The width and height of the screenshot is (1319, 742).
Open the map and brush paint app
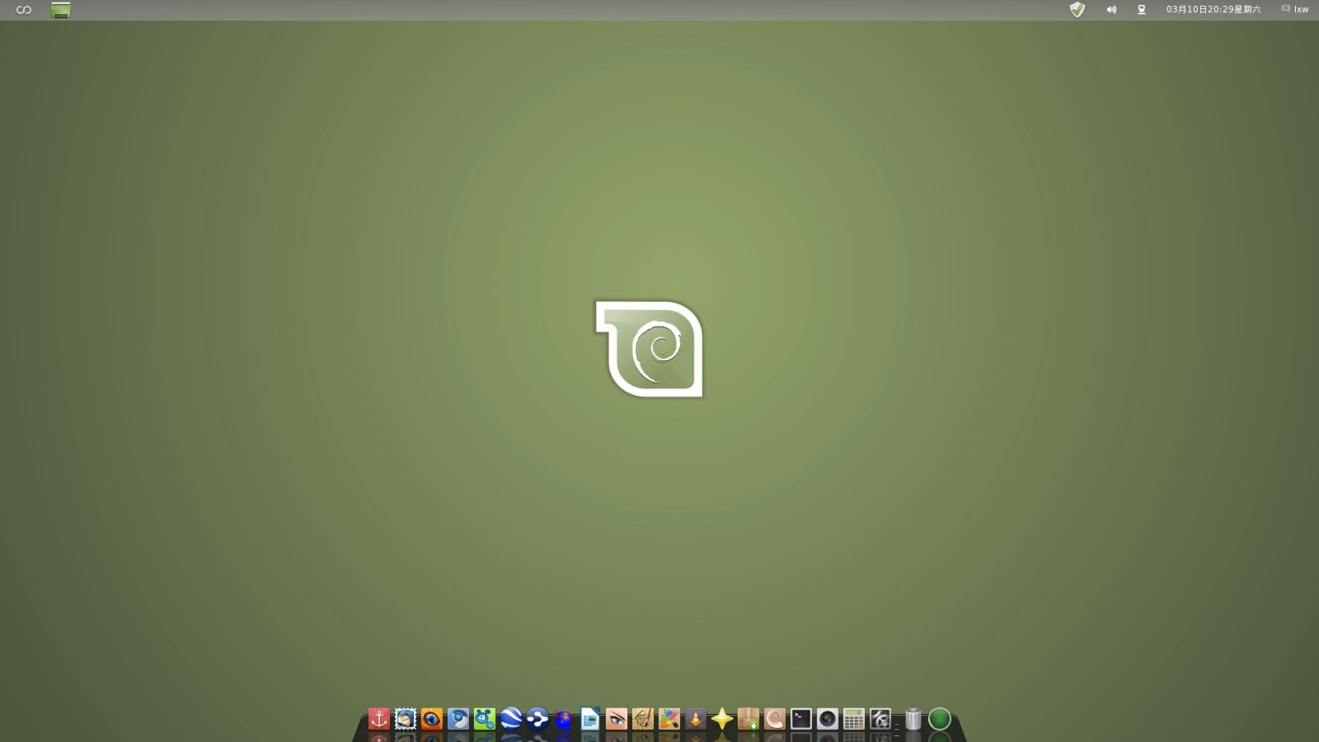coord(643,719)
